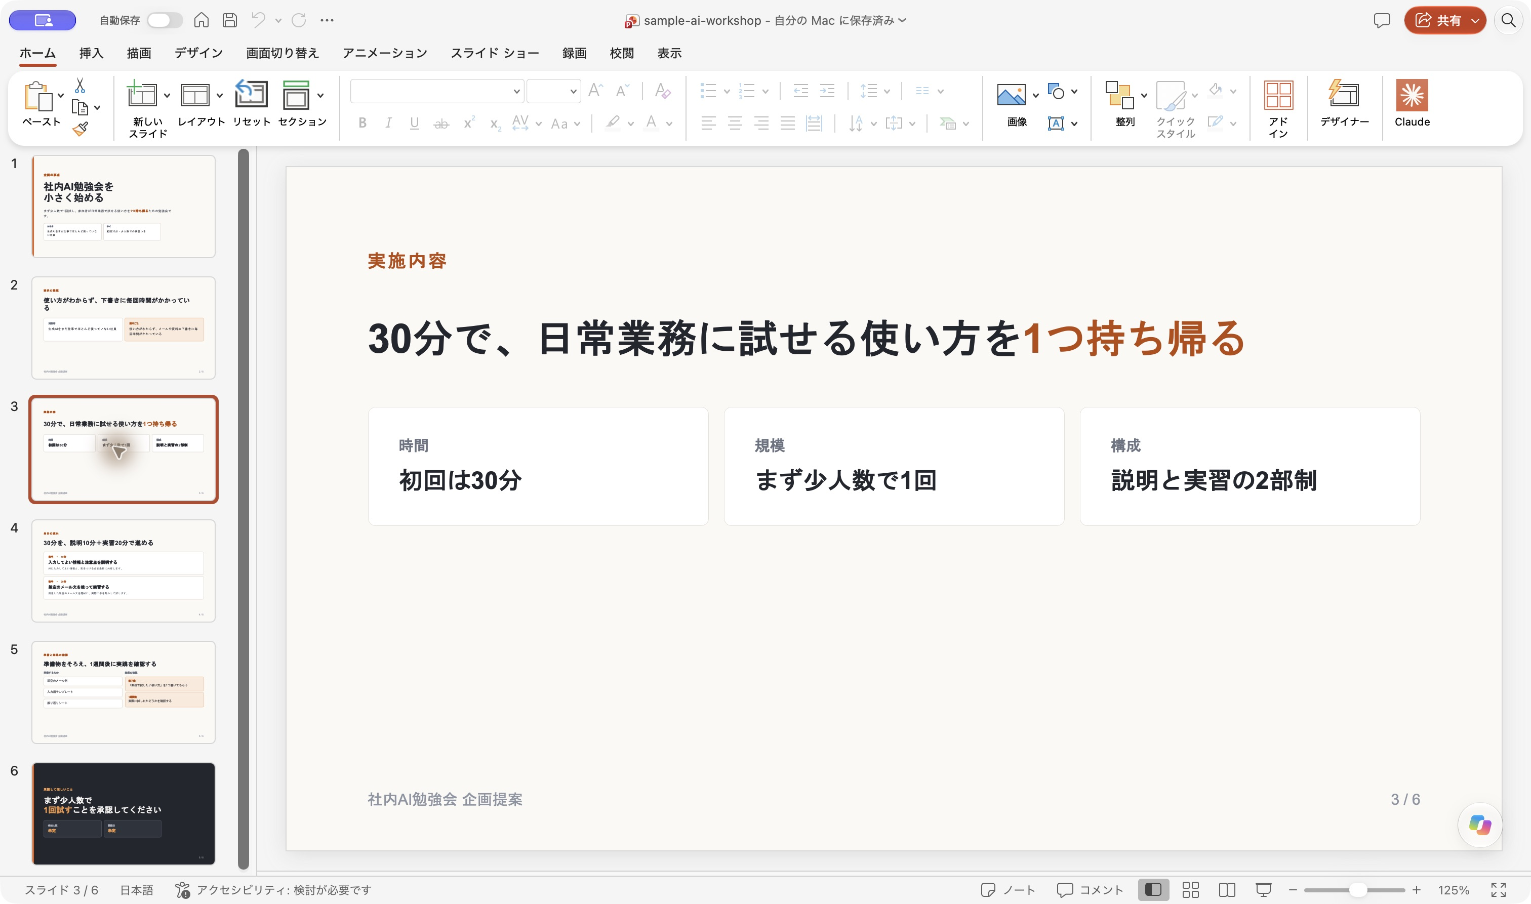Select slide 1 thumbnail

pos(123,206)
